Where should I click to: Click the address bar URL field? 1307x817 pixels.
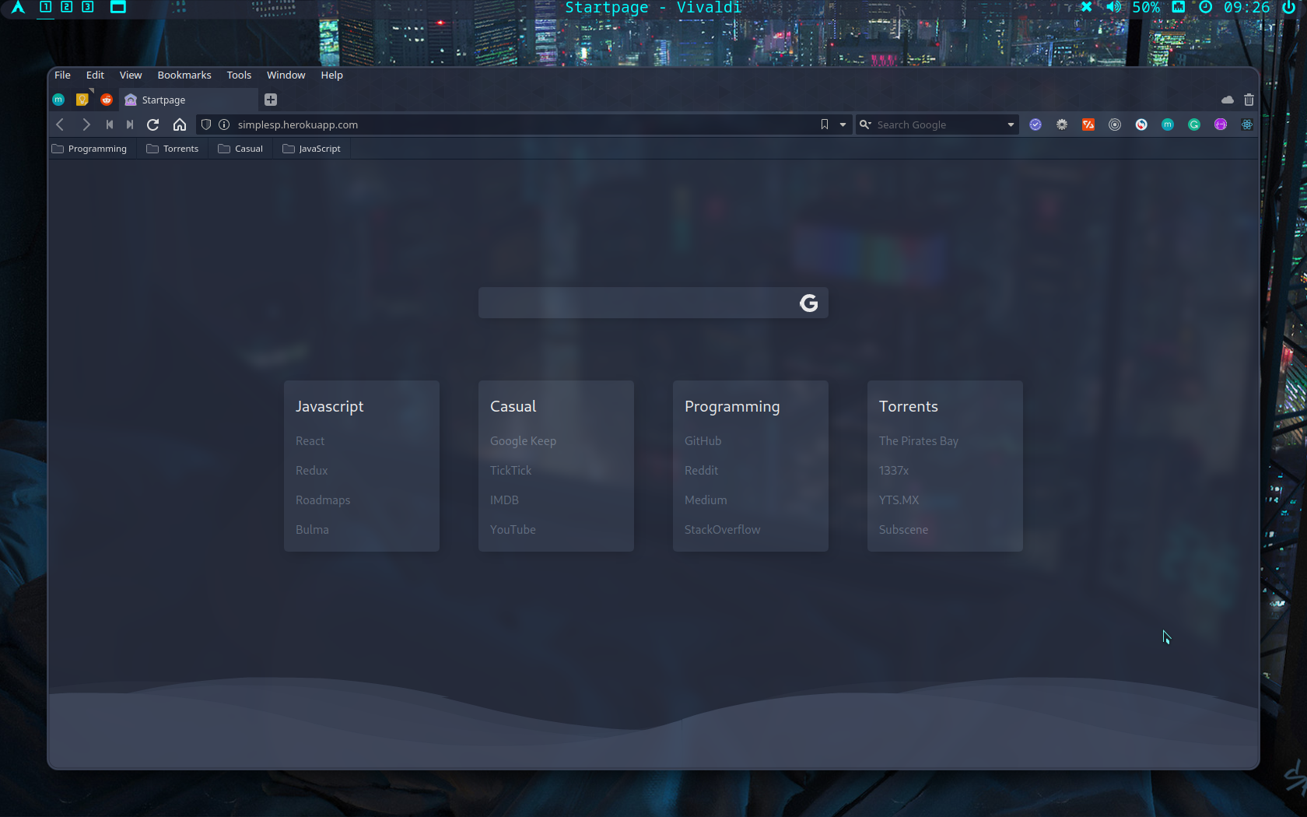tap(525, 124)
